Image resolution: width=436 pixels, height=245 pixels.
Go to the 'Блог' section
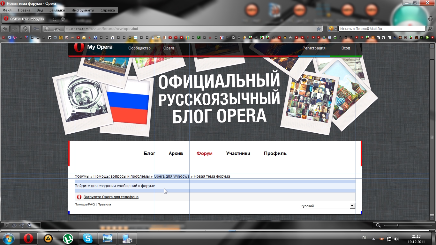pos(149,153)
